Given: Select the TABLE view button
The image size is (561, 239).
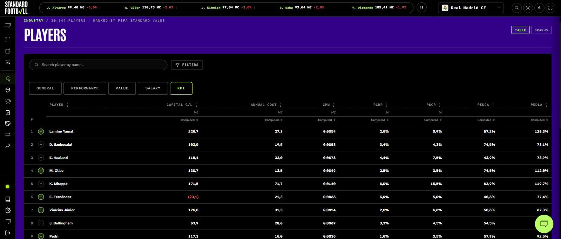Looking at the screenshot, I should pyautogui.click(x=520, y=30).
